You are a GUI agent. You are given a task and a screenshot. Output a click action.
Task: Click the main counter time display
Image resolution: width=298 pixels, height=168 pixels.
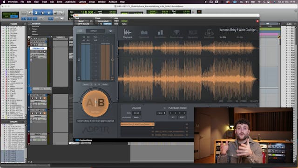click(x=87, y=12)
